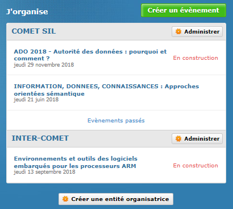Click the INTER-COMET entity heading

pos(40,138)
